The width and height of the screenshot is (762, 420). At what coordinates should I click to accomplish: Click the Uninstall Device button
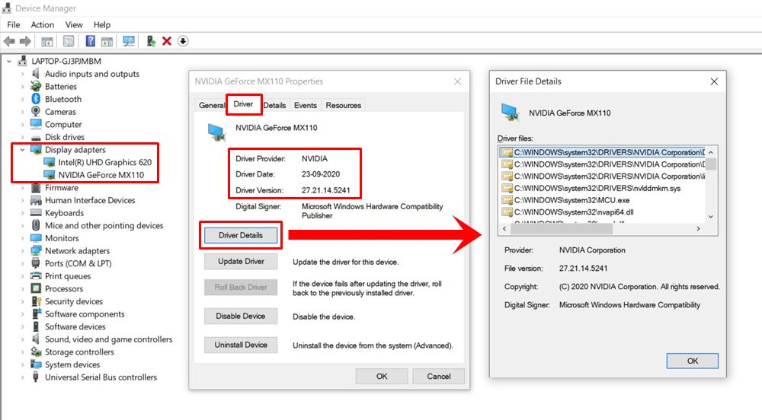pos(241,345)
